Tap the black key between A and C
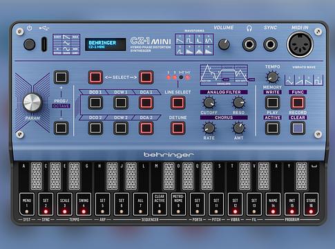Viewport: 335px width, 249px height. click(37, 176)
